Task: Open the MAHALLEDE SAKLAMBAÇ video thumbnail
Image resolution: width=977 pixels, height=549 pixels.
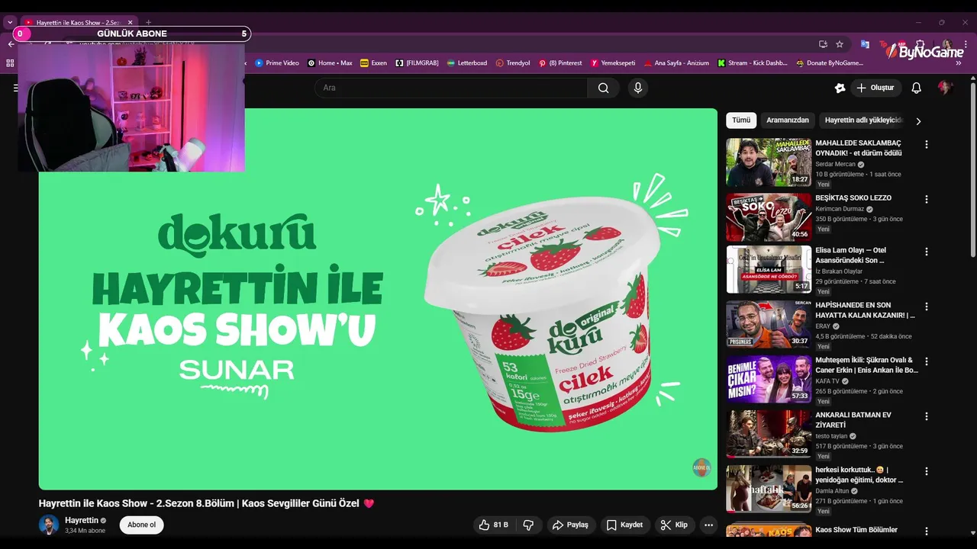Action: pyautogui.click(x=769, y=162)
